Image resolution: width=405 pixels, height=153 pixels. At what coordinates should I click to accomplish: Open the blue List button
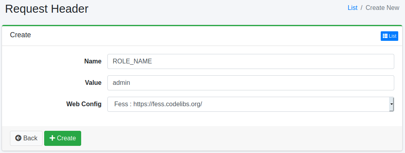point(389,36)
